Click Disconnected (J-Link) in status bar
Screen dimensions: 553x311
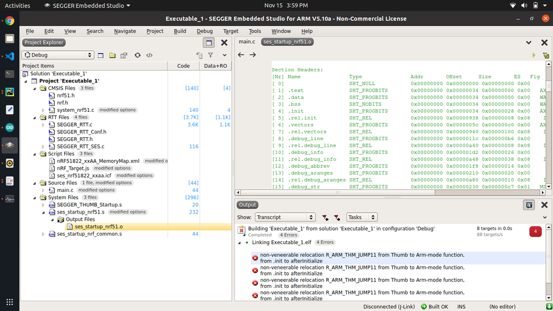389,307
